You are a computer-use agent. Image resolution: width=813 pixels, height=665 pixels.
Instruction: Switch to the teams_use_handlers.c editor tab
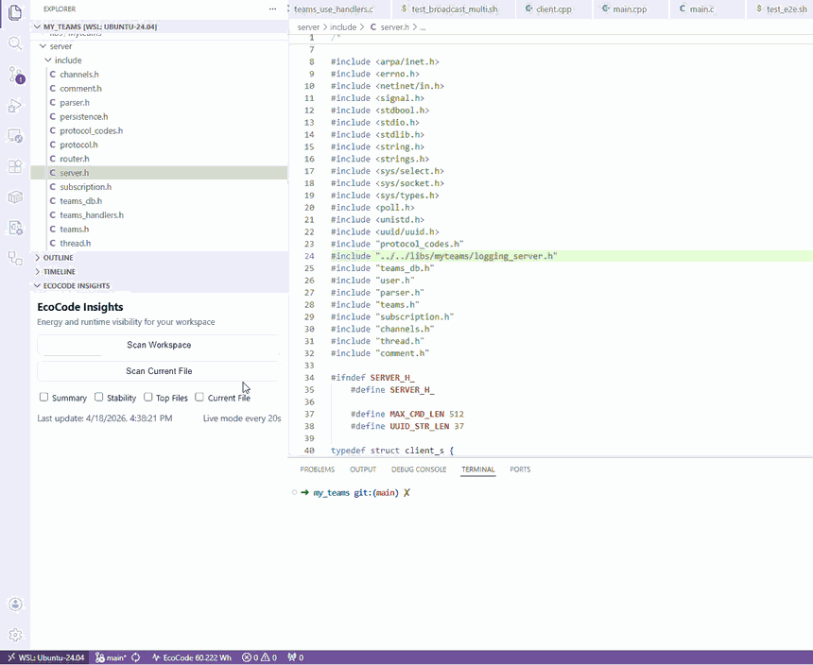[333, 9]
